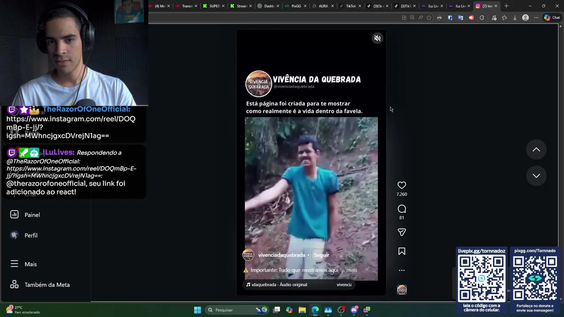Open comments with the speech bubble icon
Viewport: 564px width, 317px height.
tap(401, 209)
